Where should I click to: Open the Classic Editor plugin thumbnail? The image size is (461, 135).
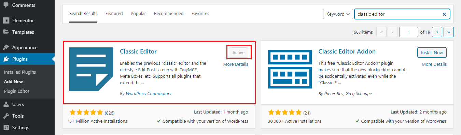pyautogui.click(x=91, y=69)
